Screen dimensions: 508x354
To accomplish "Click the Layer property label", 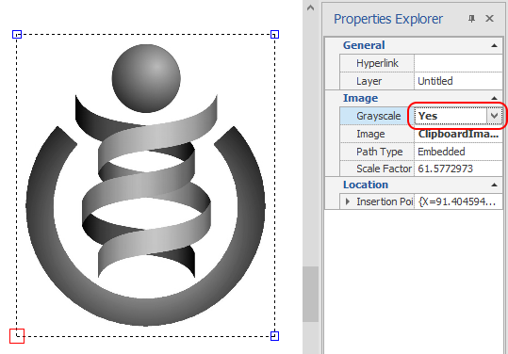I will pyautogui.click(x=369, y=81).
